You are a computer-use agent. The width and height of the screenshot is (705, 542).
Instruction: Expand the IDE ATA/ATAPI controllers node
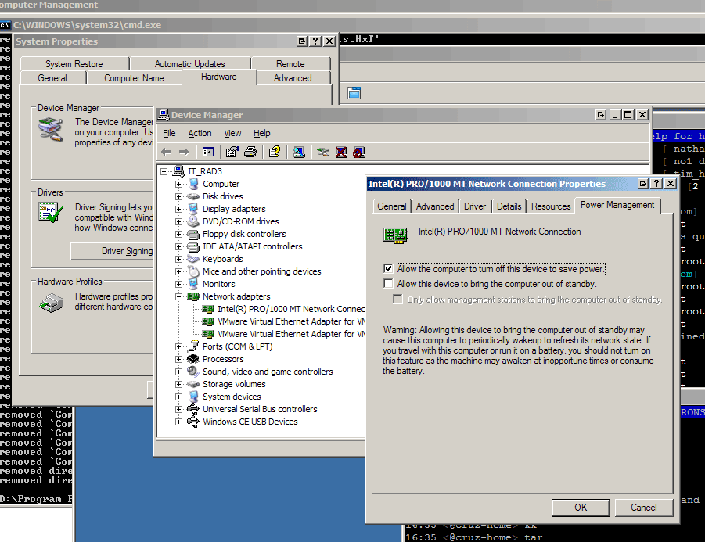(179, 246)
